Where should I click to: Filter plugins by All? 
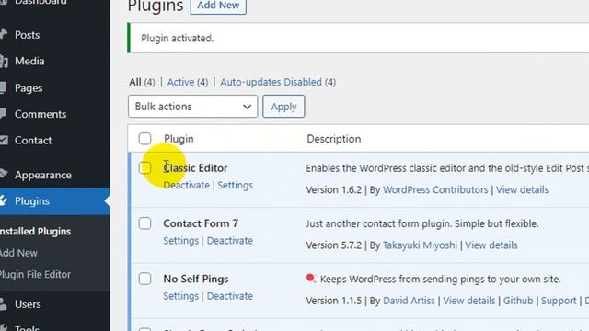tap(135, 82)
